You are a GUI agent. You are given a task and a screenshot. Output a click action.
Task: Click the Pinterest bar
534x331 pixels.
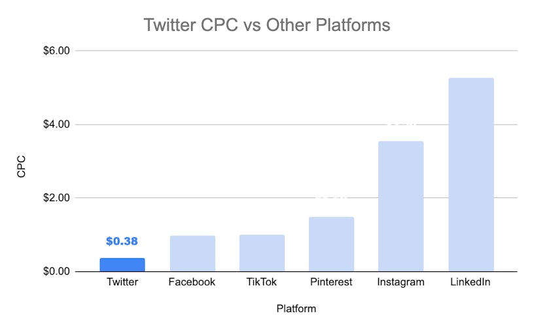point(331,244)
